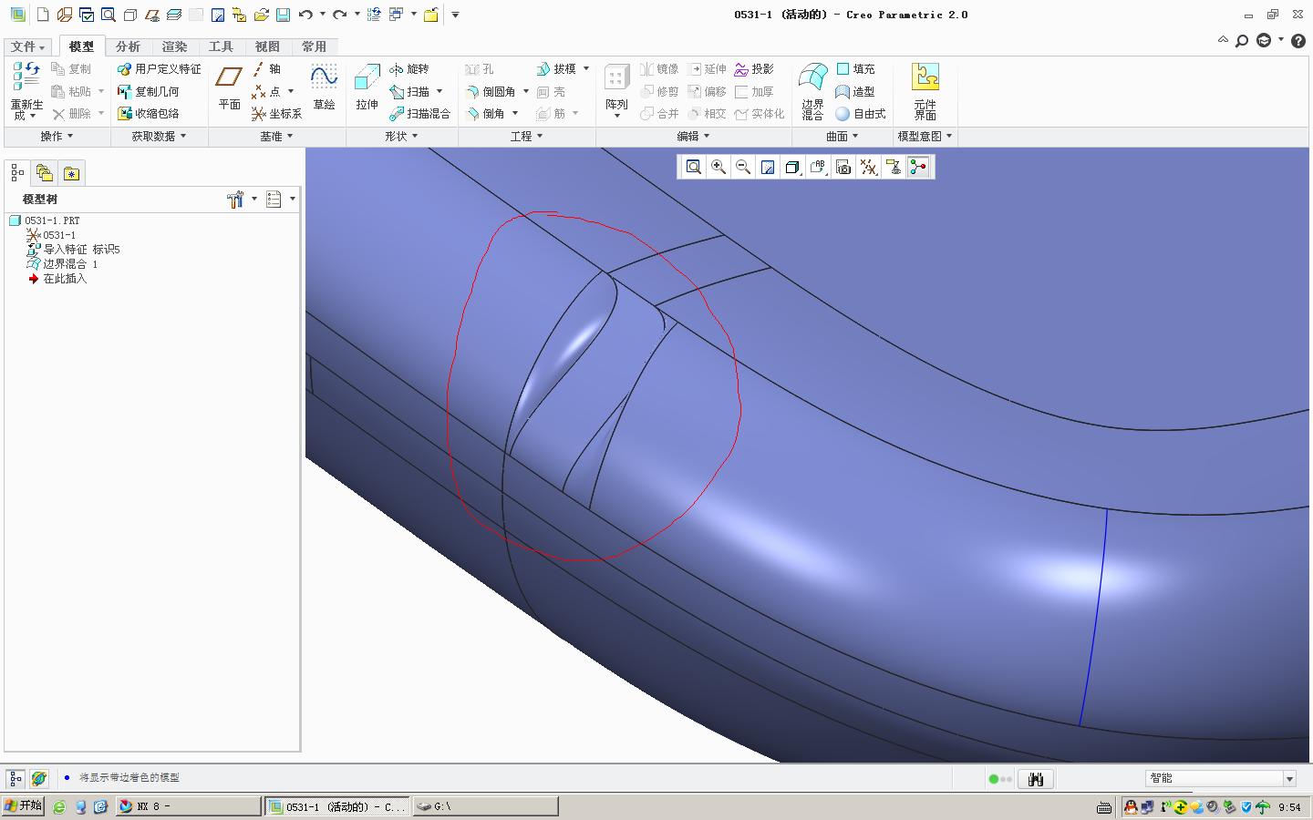Click the Windows 开始 start button
Screen dimensions: 1313x820
point(23,806)
